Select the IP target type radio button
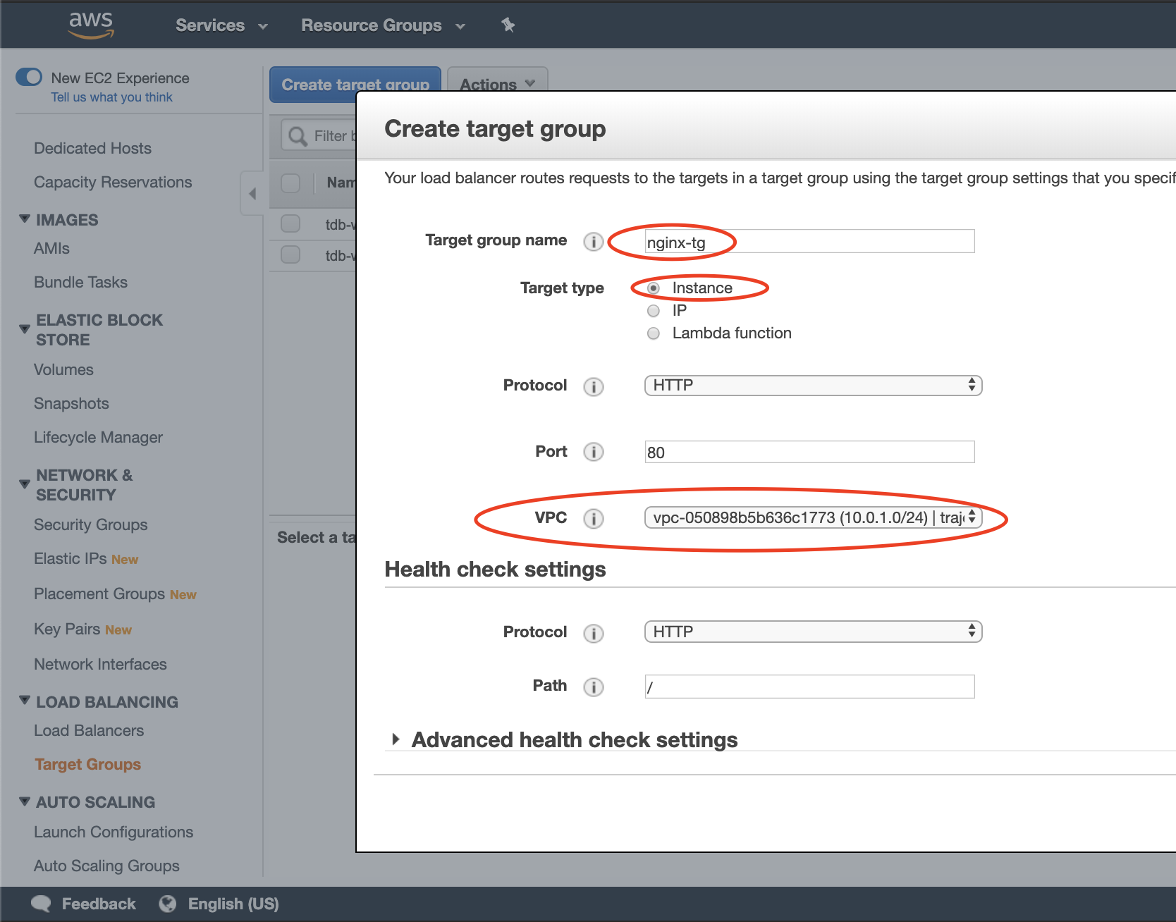1176x922 pixels. click(654, 311)
